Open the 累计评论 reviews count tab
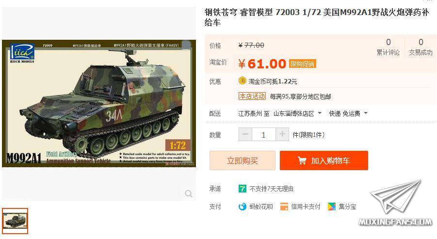437x239 pixels. click(x=388, y=47)
